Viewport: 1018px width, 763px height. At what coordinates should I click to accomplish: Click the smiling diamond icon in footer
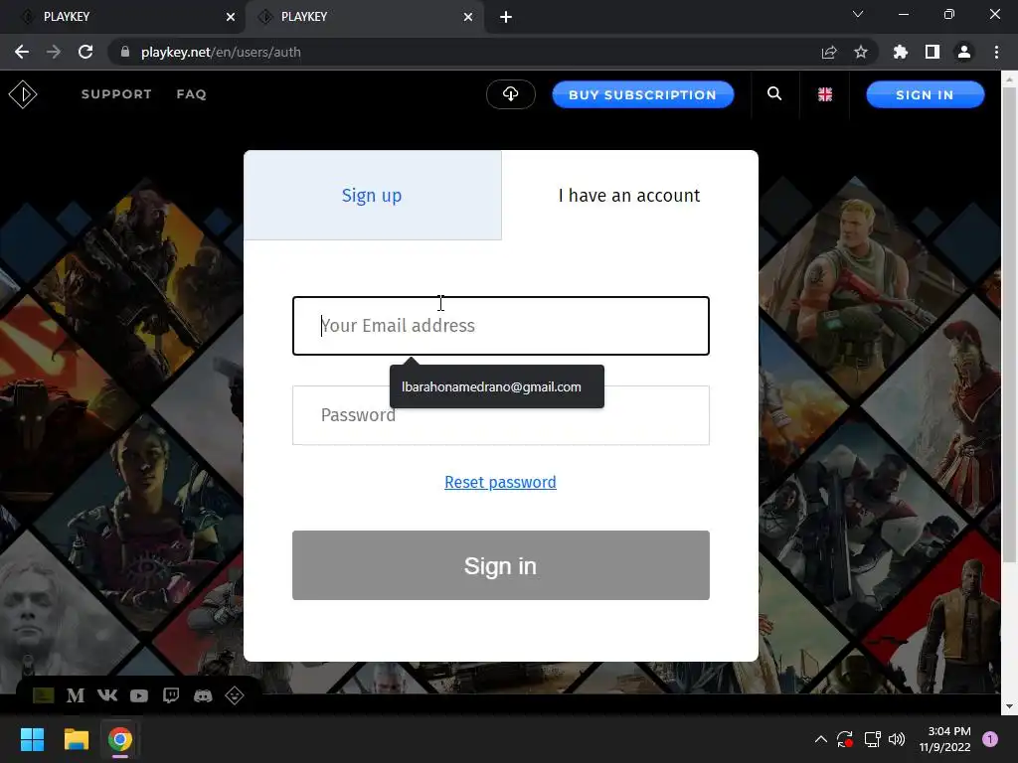[235, 695]
